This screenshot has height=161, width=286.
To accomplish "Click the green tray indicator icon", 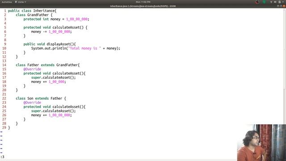I will pos(264,2).
